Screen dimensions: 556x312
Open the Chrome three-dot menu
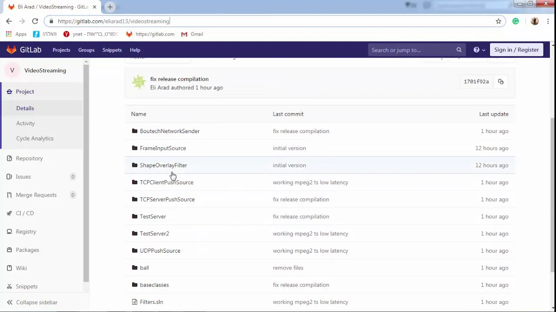(x=548, y=21)
